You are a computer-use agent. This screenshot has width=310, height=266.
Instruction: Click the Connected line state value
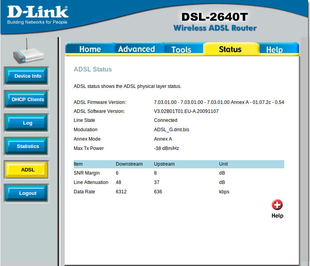(x=165, y=120)
